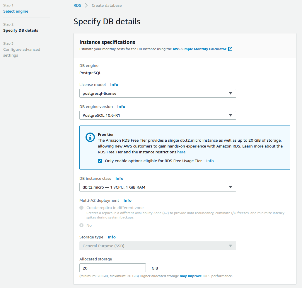Click the GiB unit label
The width and height of the screenshot is (302, 288).
(155, 268)
